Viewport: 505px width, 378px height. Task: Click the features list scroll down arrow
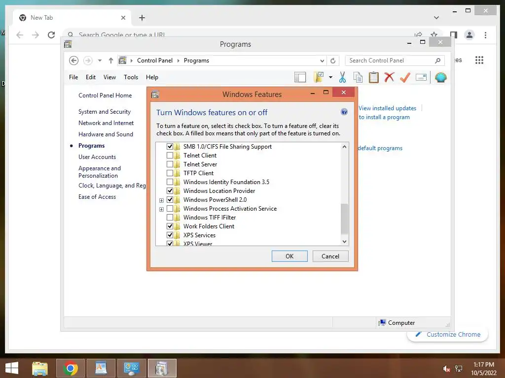(x=344, y=241)
